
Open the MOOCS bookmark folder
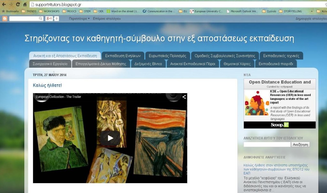[69, 11]
